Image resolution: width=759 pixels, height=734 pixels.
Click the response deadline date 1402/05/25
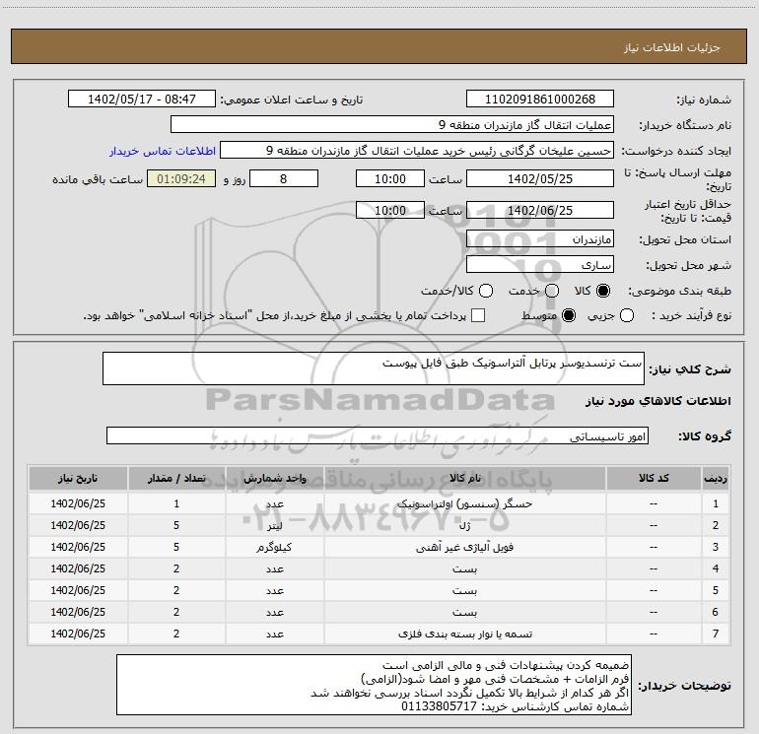pos(540,178)
